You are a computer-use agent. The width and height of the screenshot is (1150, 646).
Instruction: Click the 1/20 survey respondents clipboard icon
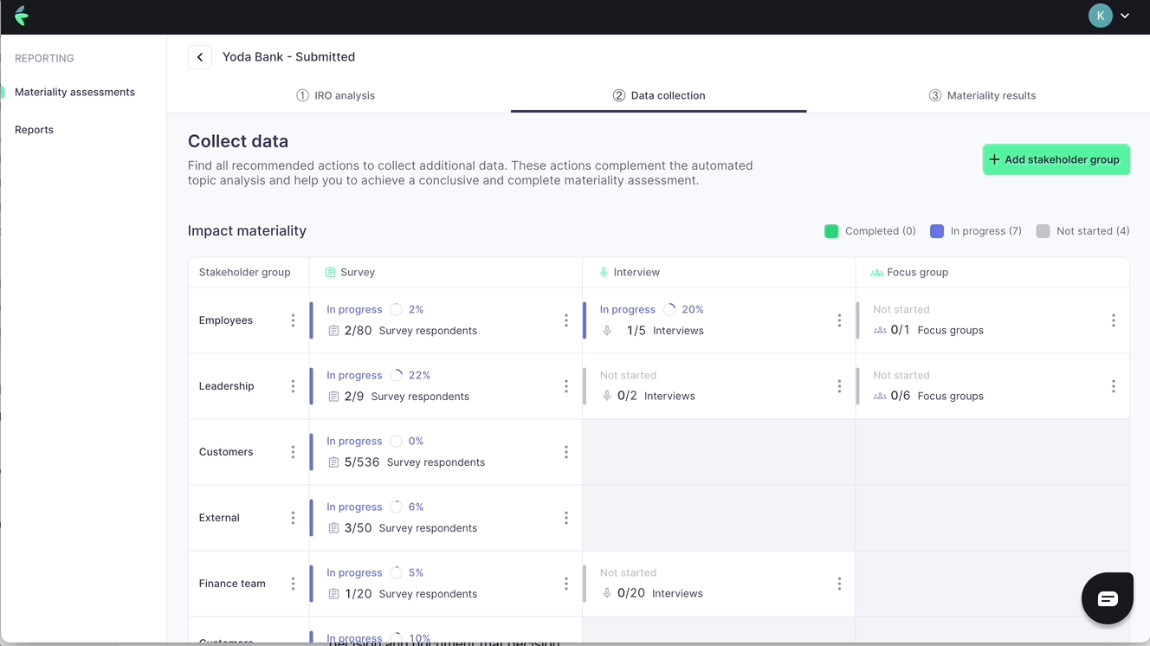pos(333,594)
